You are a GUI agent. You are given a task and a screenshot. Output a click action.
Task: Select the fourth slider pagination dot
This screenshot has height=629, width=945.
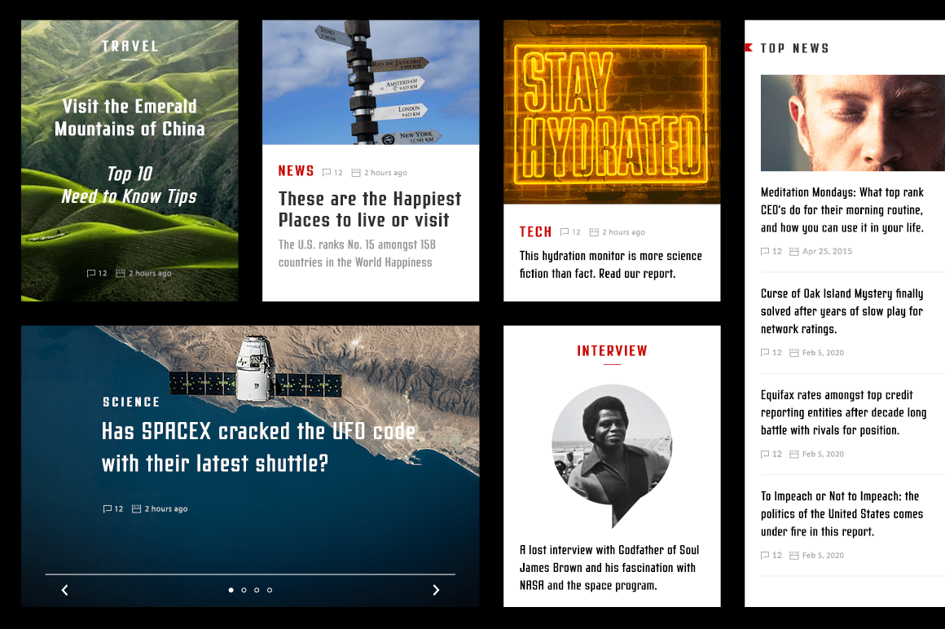click(x=270, y=590)
